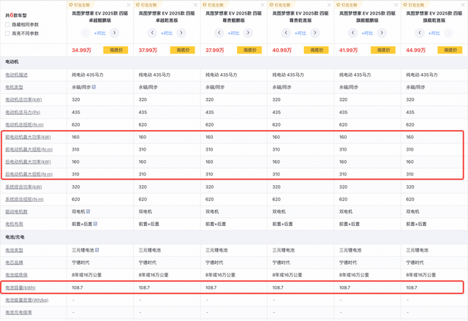Click right arrow of 34.99万 卓越鲲鹏版 column
The width and height of the screenshot is (468, 321).
[114, 33]
